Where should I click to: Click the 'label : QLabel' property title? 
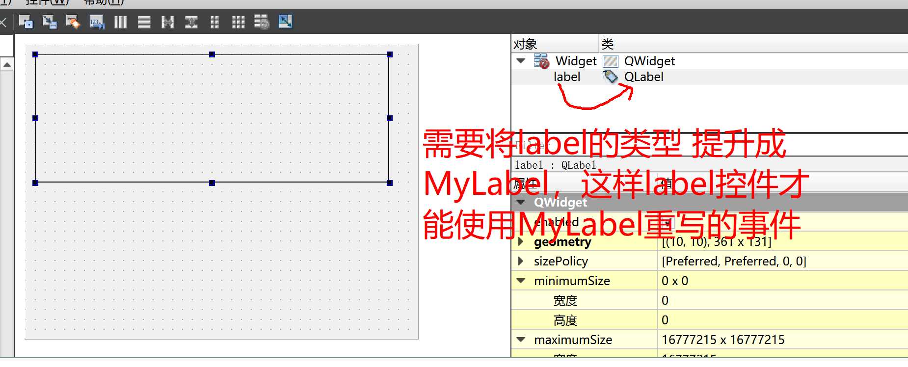(555, 165)
